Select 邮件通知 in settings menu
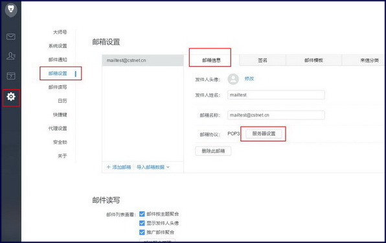The image size is (386, 243). tap(58, 59)
